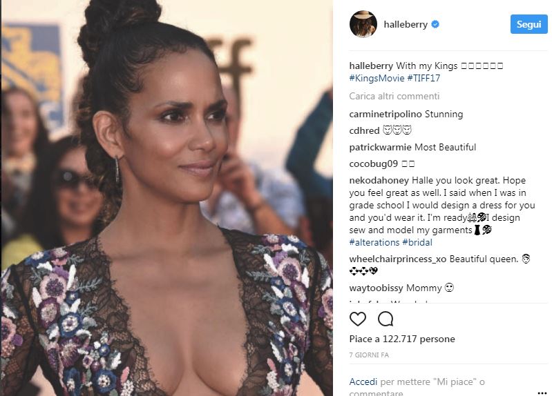Like the post with the heart icon
This screenshot has width=552, height=396.
point(358,319)
